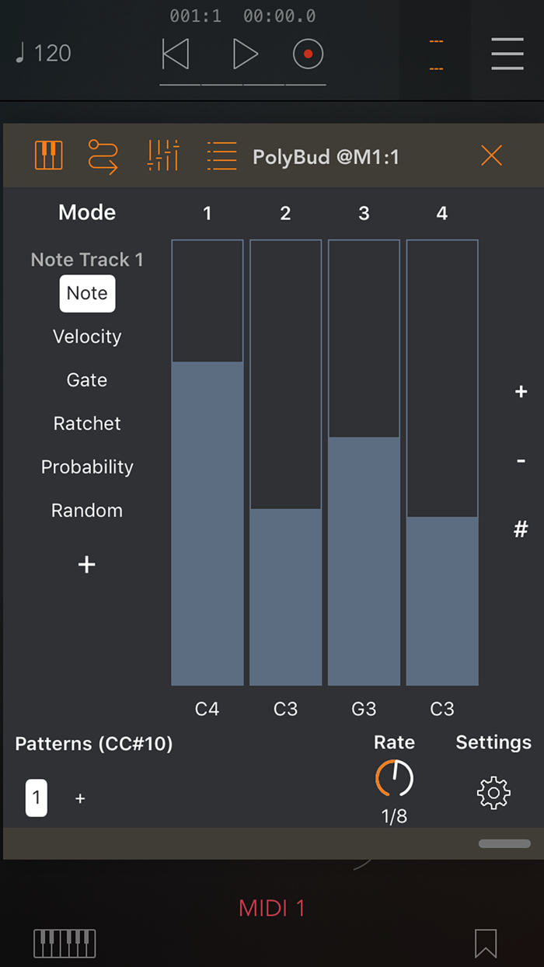Select the note flow sequence icon
Screen dimensions: 544x967
pos(103,155)
